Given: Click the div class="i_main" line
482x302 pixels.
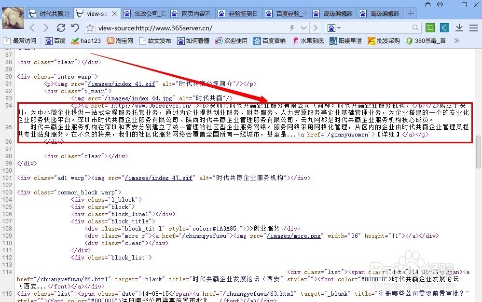Looking at the screenshot, I should coord(78,91).
